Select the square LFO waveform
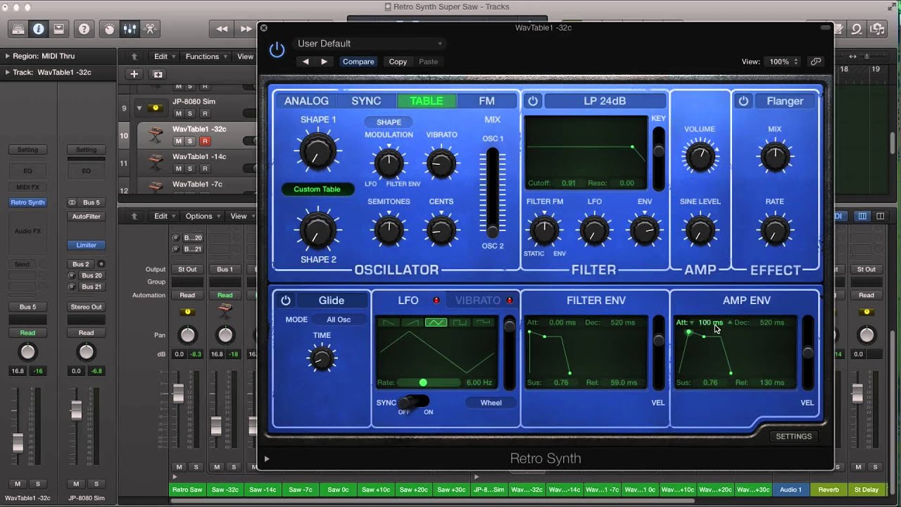Viewport: 901px width, 507px height. 459,323
